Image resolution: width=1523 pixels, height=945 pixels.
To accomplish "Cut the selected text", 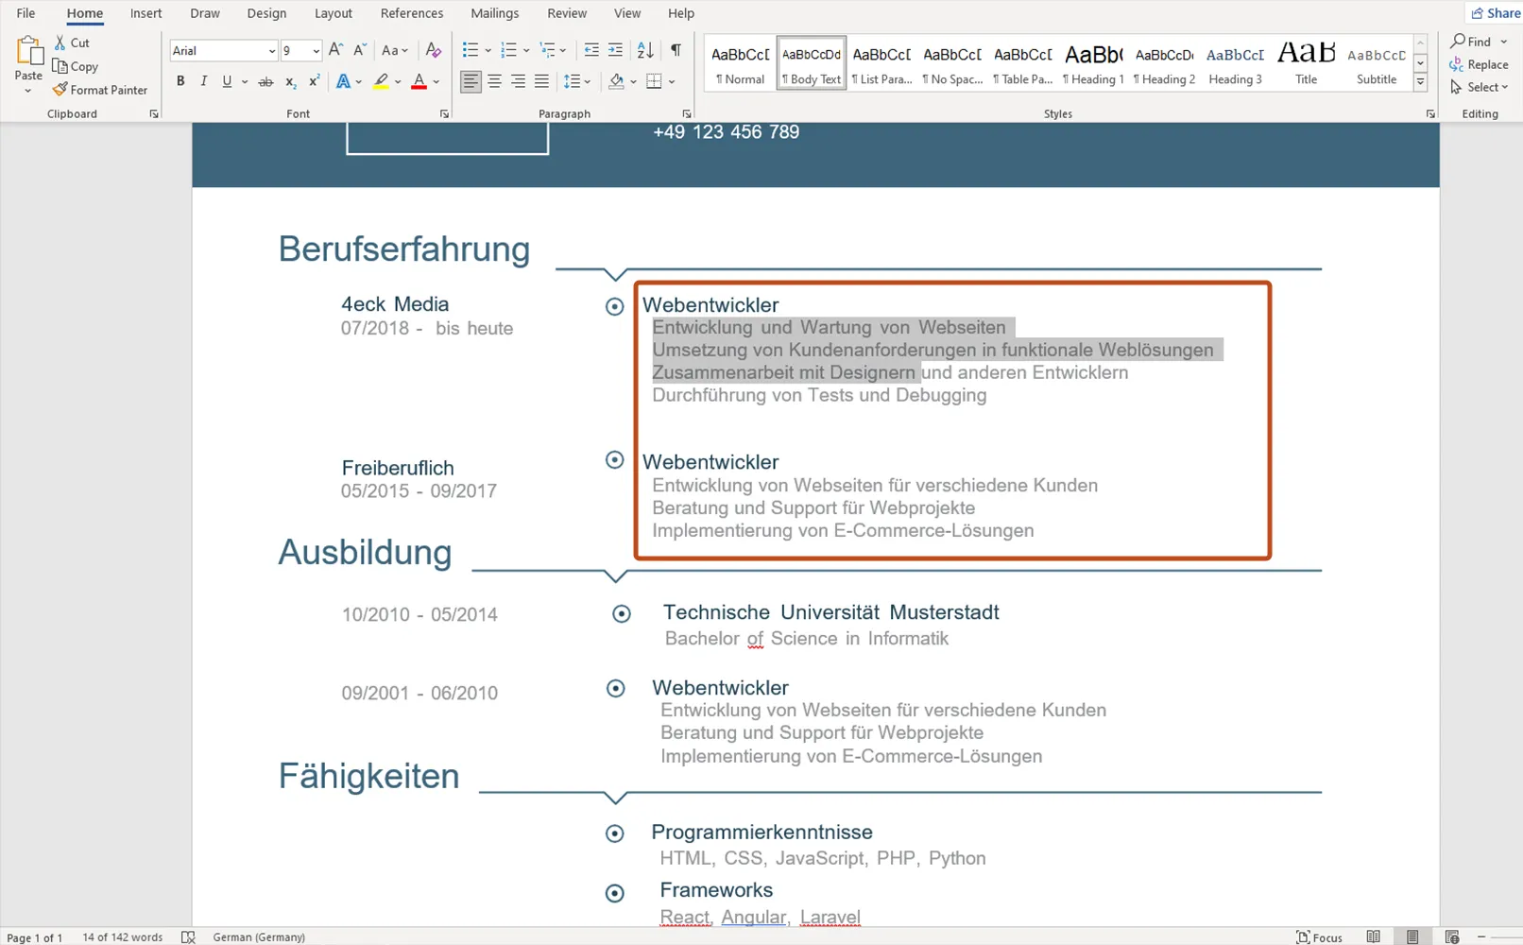I will [x=72, y=43].
